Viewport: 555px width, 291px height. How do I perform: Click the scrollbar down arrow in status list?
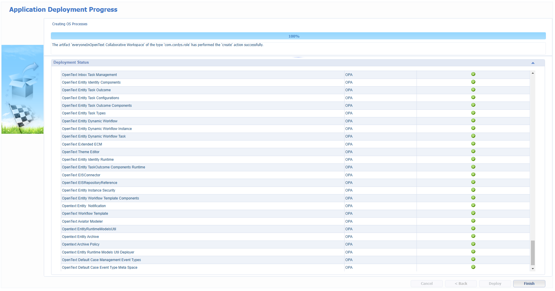coord(533,269)
